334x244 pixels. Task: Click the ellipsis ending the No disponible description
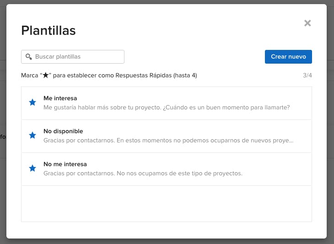point(291,141)
